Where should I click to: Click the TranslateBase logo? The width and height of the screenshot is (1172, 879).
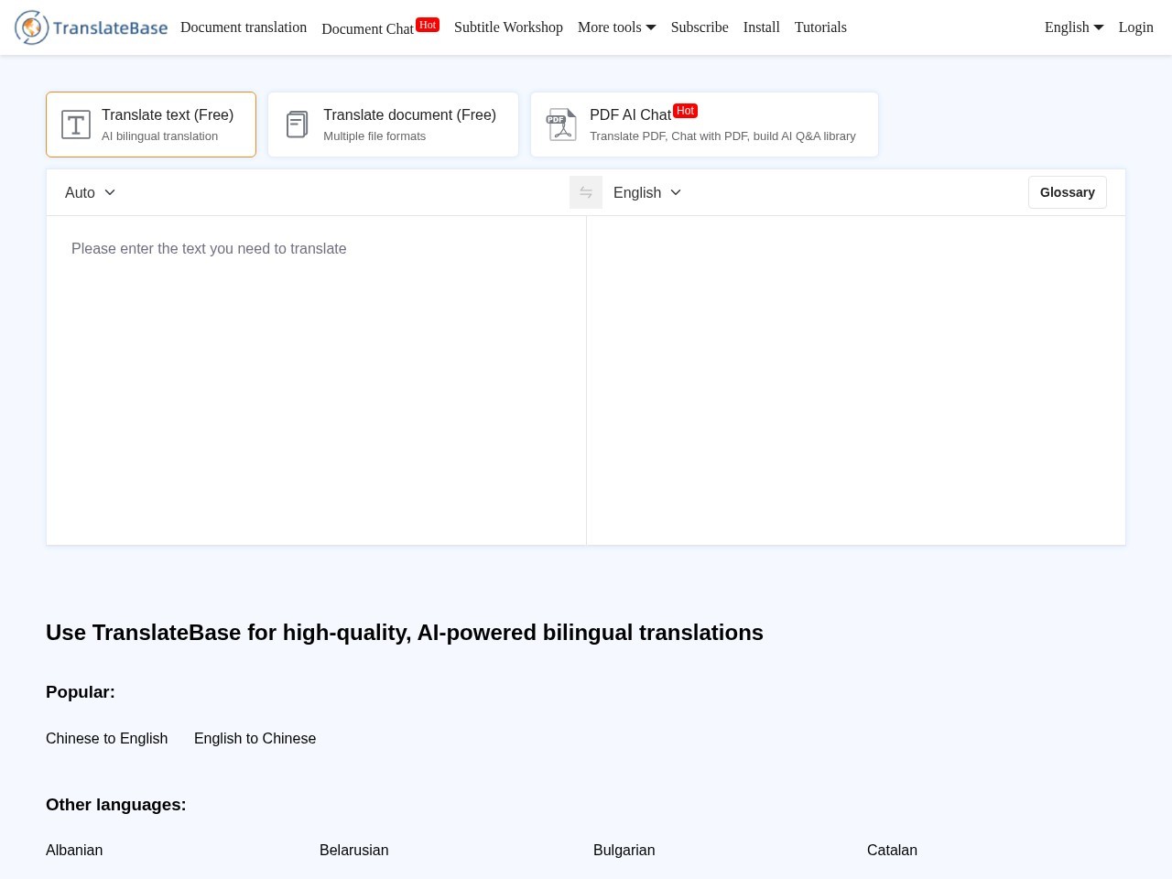[x=91, y=27]
